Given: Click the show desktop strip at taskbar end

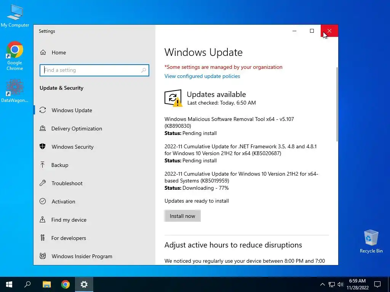Looking at the screenshot, I should click(389, 284).
